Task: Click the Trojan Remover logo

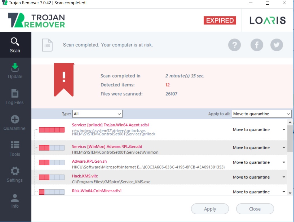Action: [36, 20]
